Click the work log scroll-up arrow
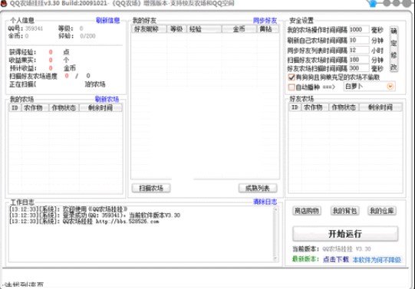The image size is (415, 289). point(275,210)
